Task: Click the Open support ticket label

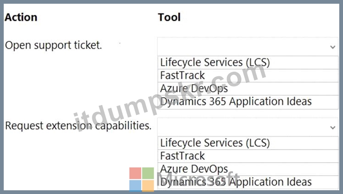Action: click(x=53, y=46)
